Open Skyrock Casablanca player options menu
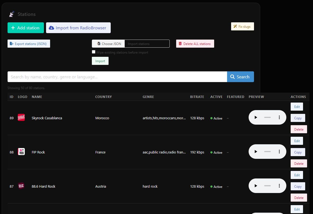313x214 pixels. [279, 117]
